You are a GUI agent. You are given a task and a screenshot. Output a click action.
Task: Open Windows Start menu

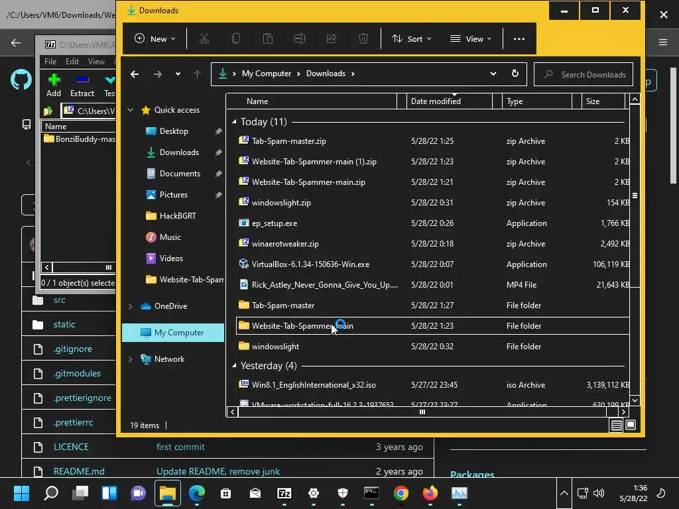pos(21,493)
